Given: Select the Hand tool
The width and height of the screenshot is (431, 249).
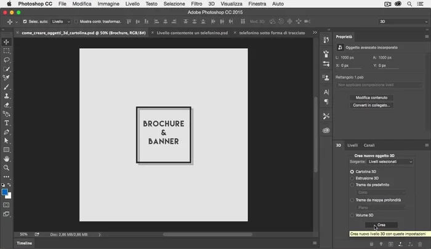Looking at the screenshot, I should [7, 158].
